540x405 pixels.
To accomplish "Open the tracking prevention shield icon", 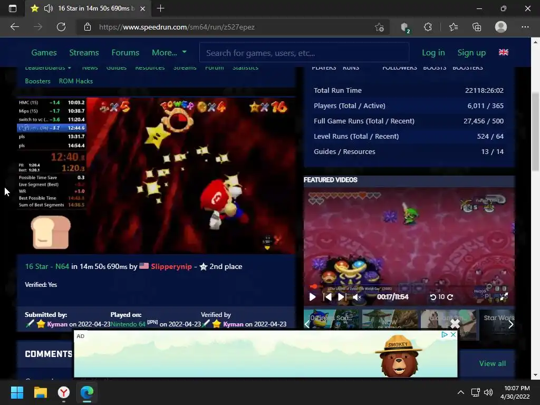I will pyautogui.click(x=405, y=27).
